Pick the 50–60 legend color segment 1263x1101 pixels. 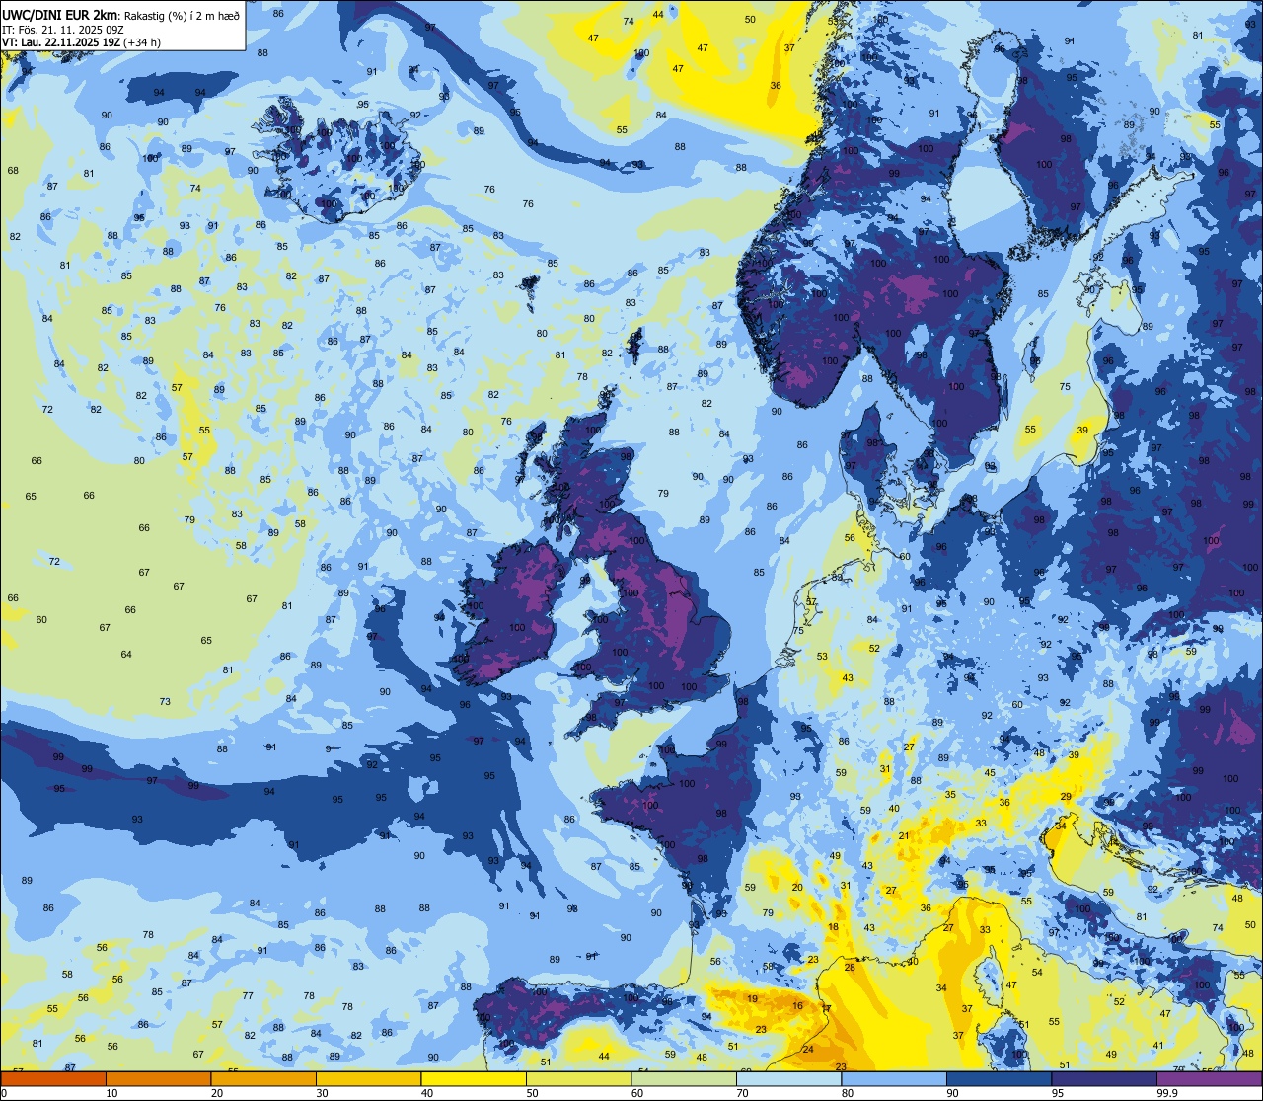(x=578, y=1078)
